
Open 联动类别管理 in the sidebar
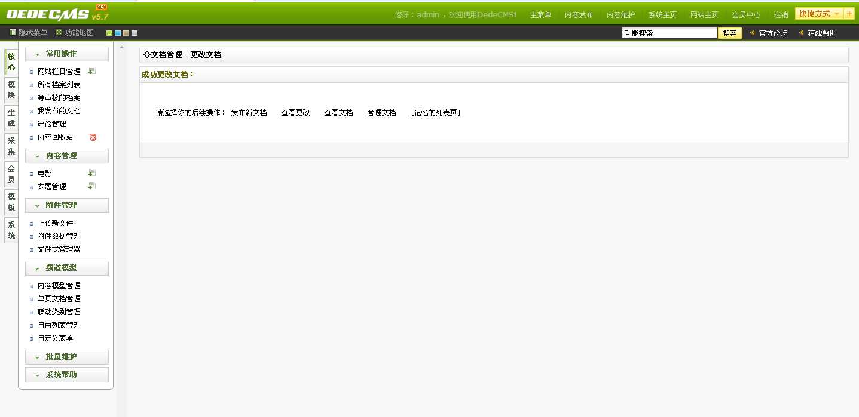pyautogui.click(x=59, y=312)
